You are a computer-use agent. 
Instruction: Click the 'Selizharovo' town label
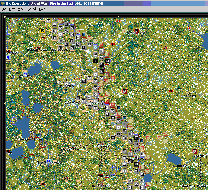coord(49,163)
